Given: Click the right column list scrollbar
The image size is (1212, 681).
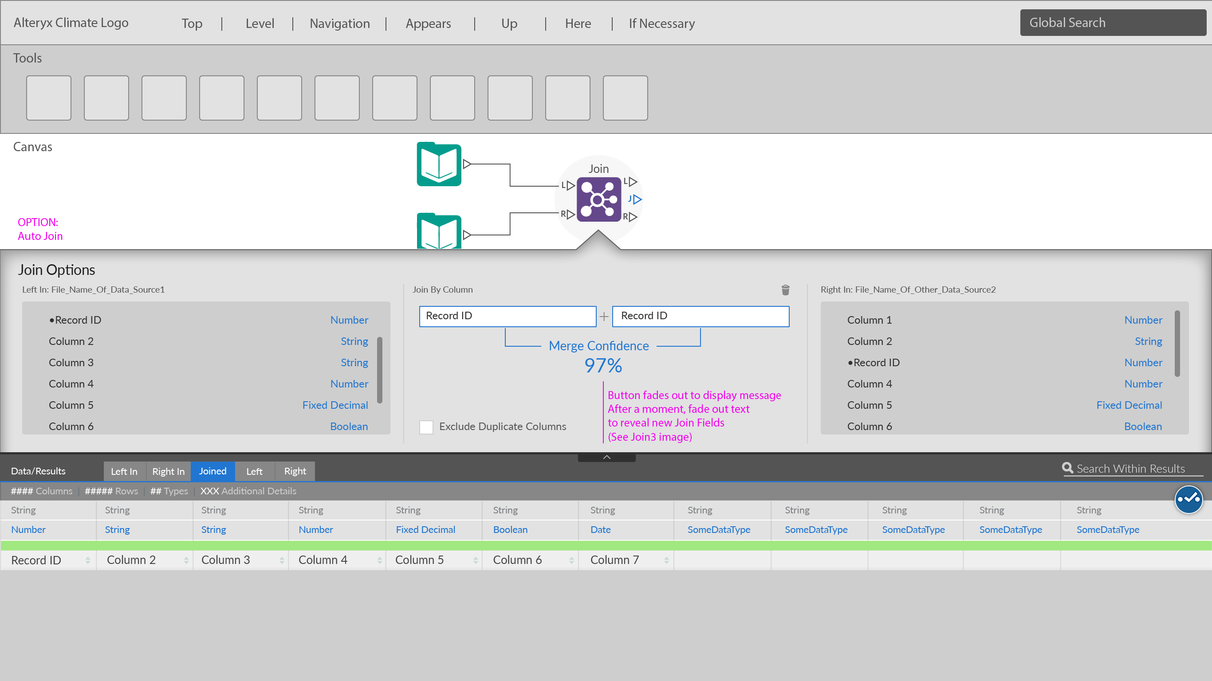Looking at the screenshot, I should [x=1177, y=343].
